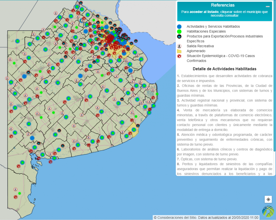Viewport: 276px width, 220px height.
Task: Click the 'Detalle de Actividades Habilitadas' heading
Action: [x=225, y=69]
